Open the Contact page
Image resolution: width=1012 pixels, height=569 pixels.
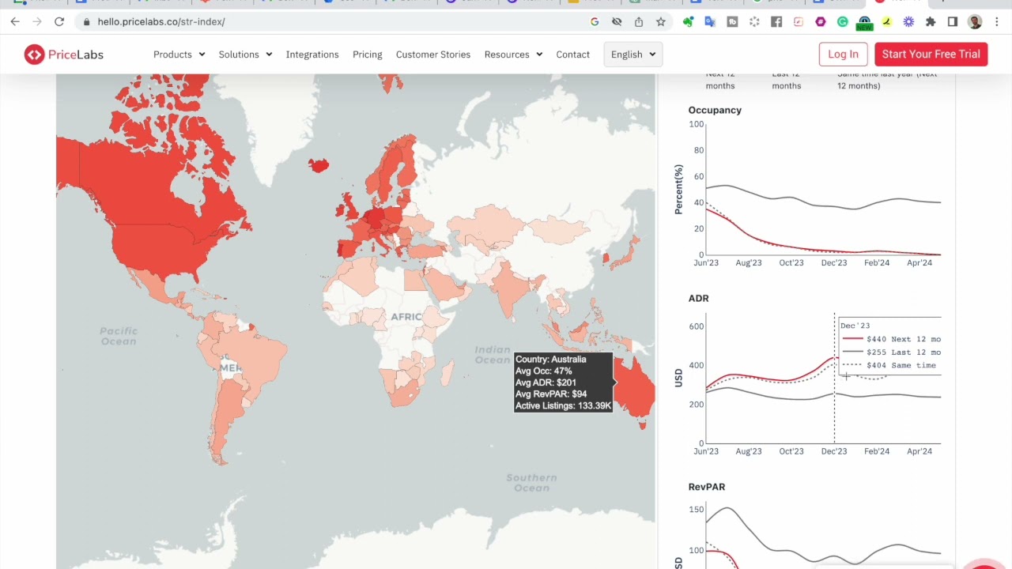click(x=572, y=55)
